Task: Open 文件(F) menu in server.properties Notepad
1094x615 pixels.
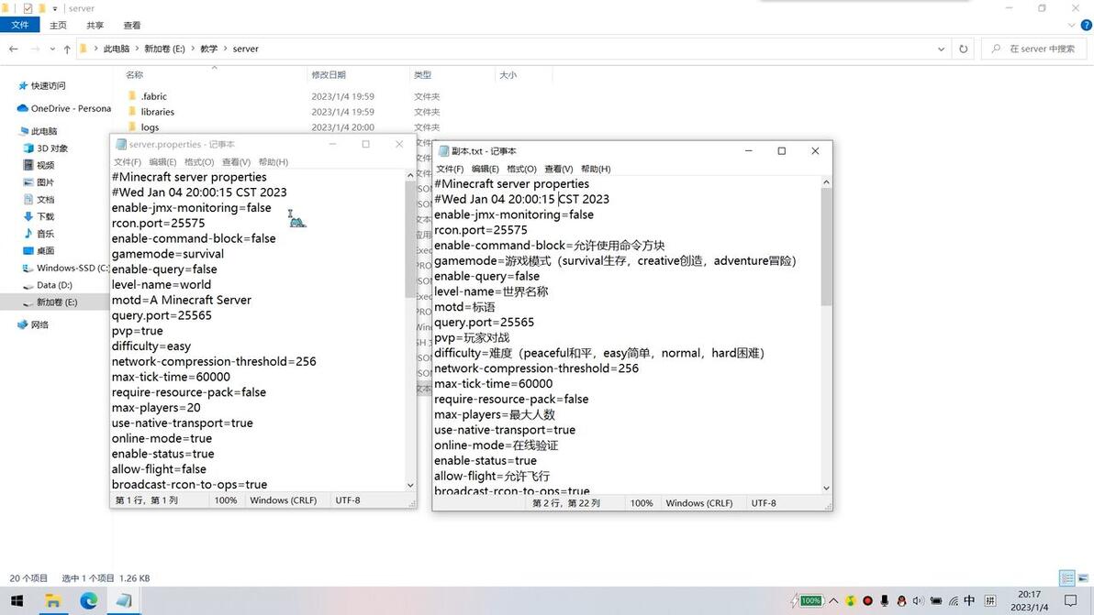Action: 127,161
